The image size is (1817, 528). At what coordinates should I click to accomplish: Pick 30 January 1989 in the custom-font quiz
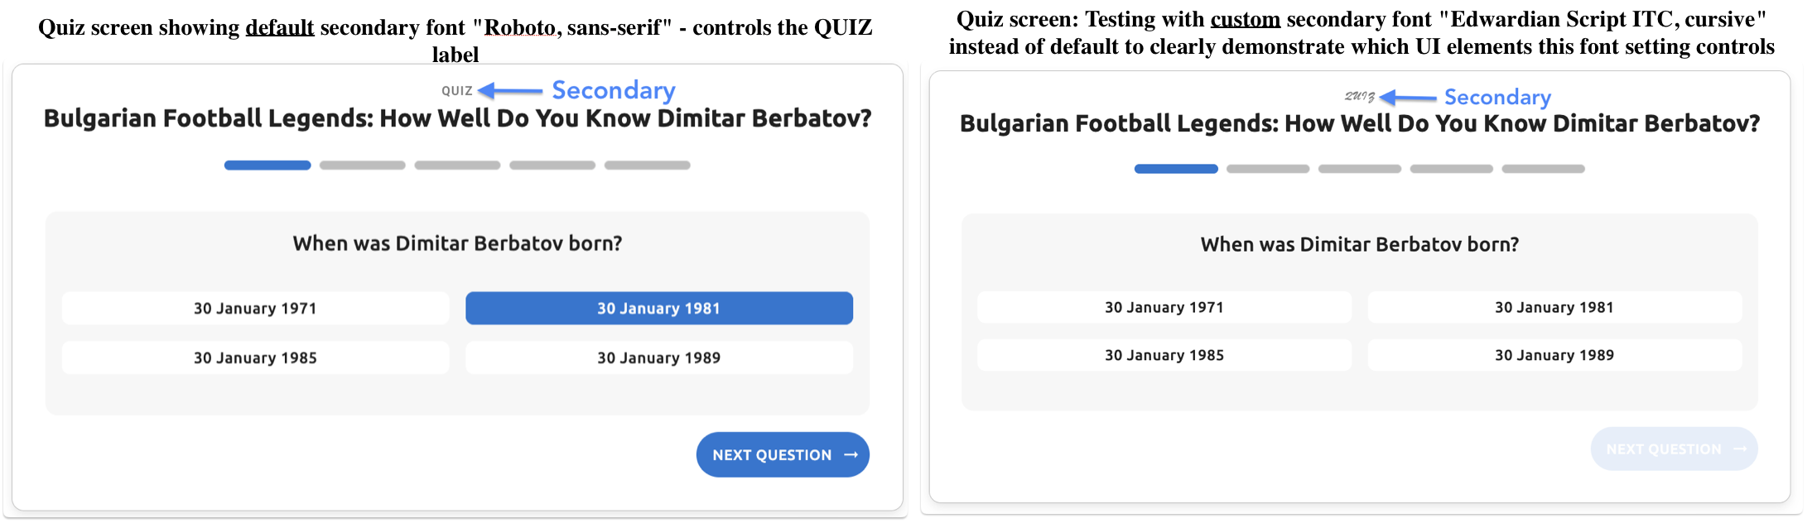1554,355
